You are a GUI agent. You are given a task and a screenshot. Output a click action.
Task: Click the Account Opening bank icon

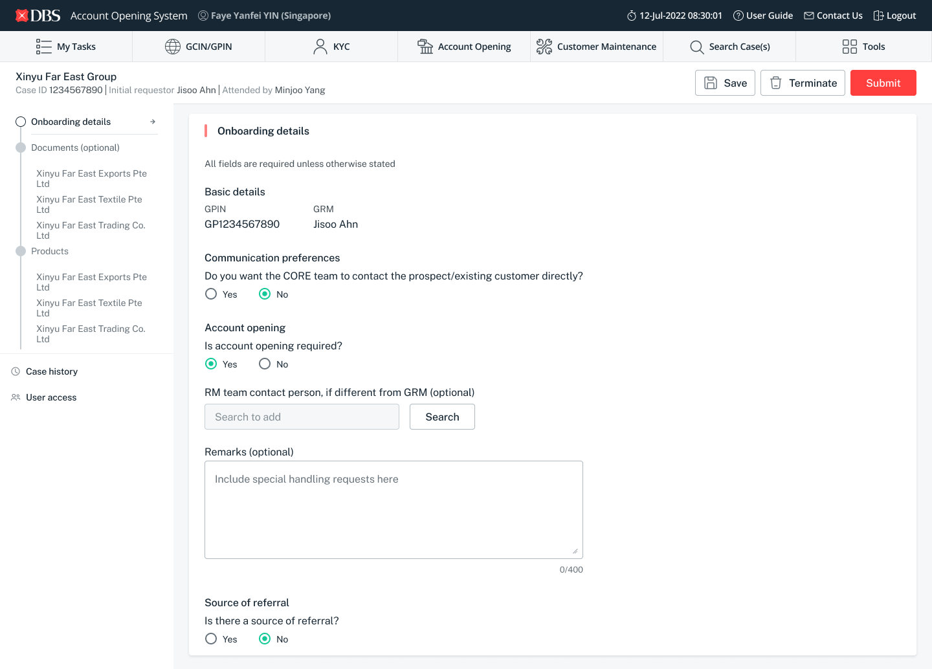[425, 47]
